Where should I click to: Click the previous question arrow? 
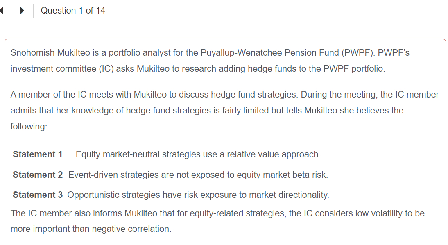point(2,11)
